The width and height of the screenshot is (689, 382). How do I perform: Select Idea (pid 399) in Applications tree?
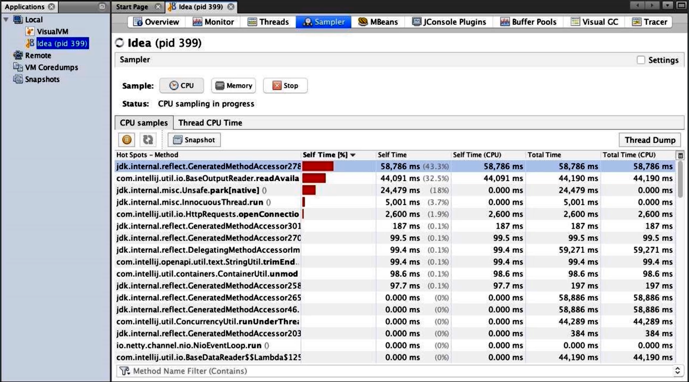[x=62, y=43]
